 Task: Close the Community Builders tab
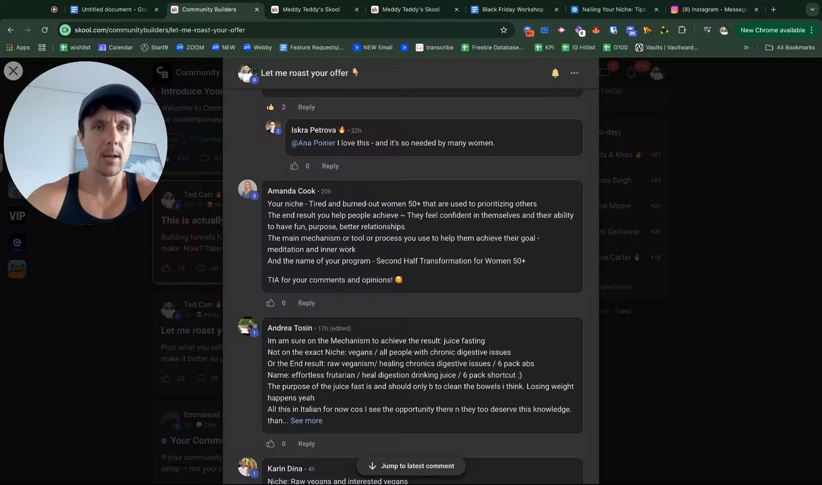pos(257,10)
